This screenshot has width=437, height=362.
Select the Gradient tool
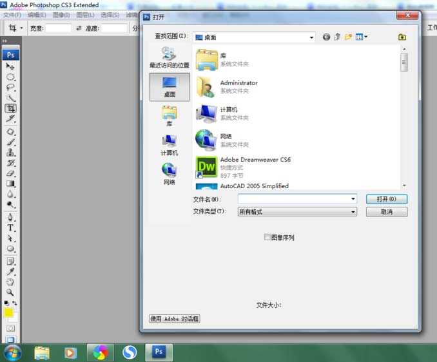[x=10, y=184]
